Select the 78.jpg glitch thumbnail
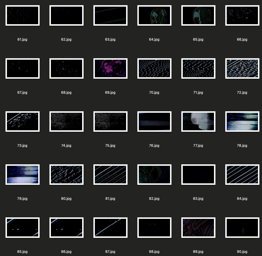The height and width of the screenshot is (256, 262). pos(242,122)
